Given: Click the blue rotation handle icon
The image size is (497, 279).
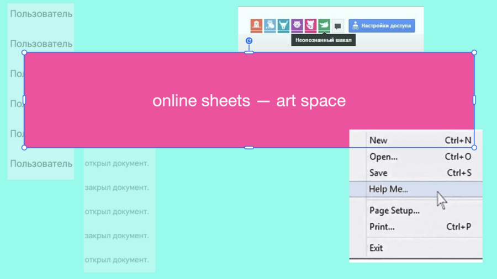Looking at the screenshot, I should click(x=249, y=40).
